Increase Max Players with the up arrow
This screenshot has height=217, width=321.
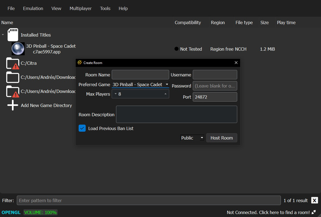tap(166, 94)
